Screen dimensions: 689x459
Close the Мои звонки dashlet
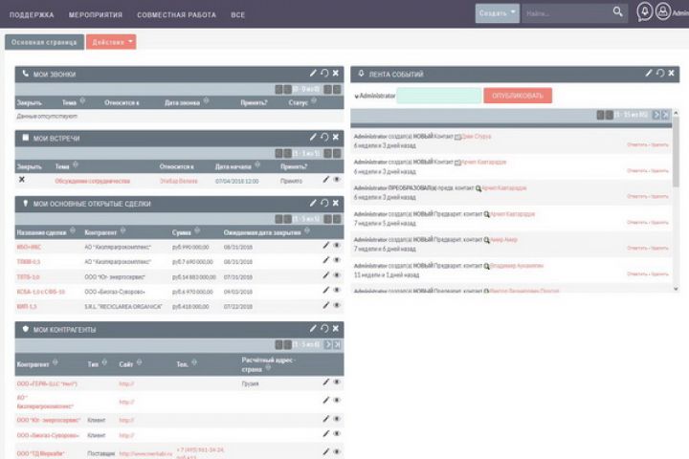(x=336, y=74)
